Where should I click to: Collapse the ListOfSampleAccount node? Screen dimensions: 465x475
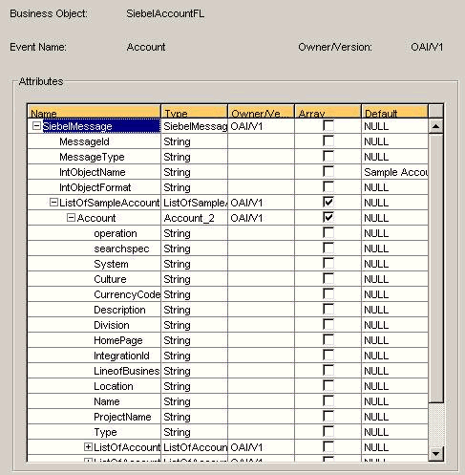(x=53, y=203)
